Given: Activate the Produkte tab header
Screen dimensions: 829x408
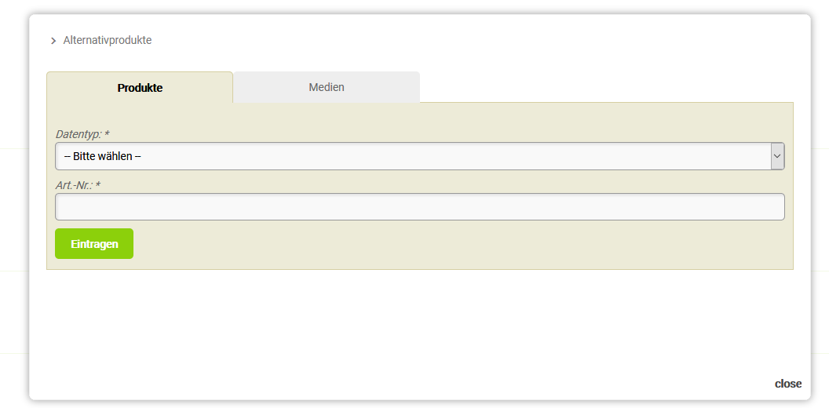Looking at the screenshot, I should tap(140, 88).
